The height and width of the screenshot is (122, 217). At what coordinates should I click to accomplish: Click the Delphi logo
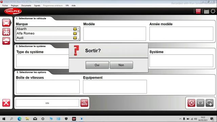tap(13, 11)
